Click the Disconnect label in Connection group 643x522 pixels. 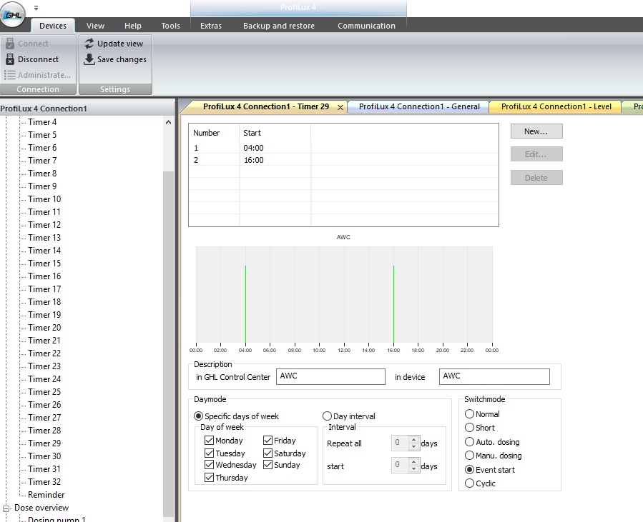click(38, 59)
